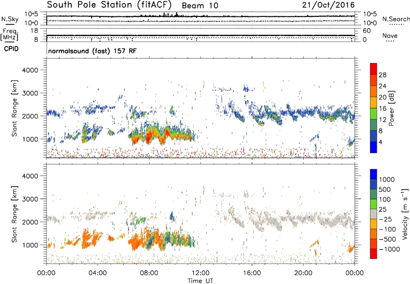Click the date '21/Oct/2016'
This screenshot has height=284, width=410.
click(329, 5)
